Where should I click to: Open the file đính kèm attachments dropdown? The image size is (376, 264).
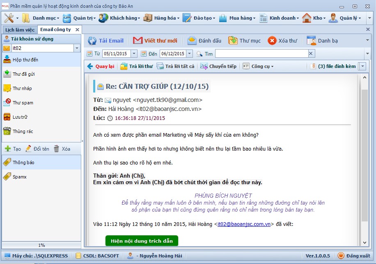[362, 66]
